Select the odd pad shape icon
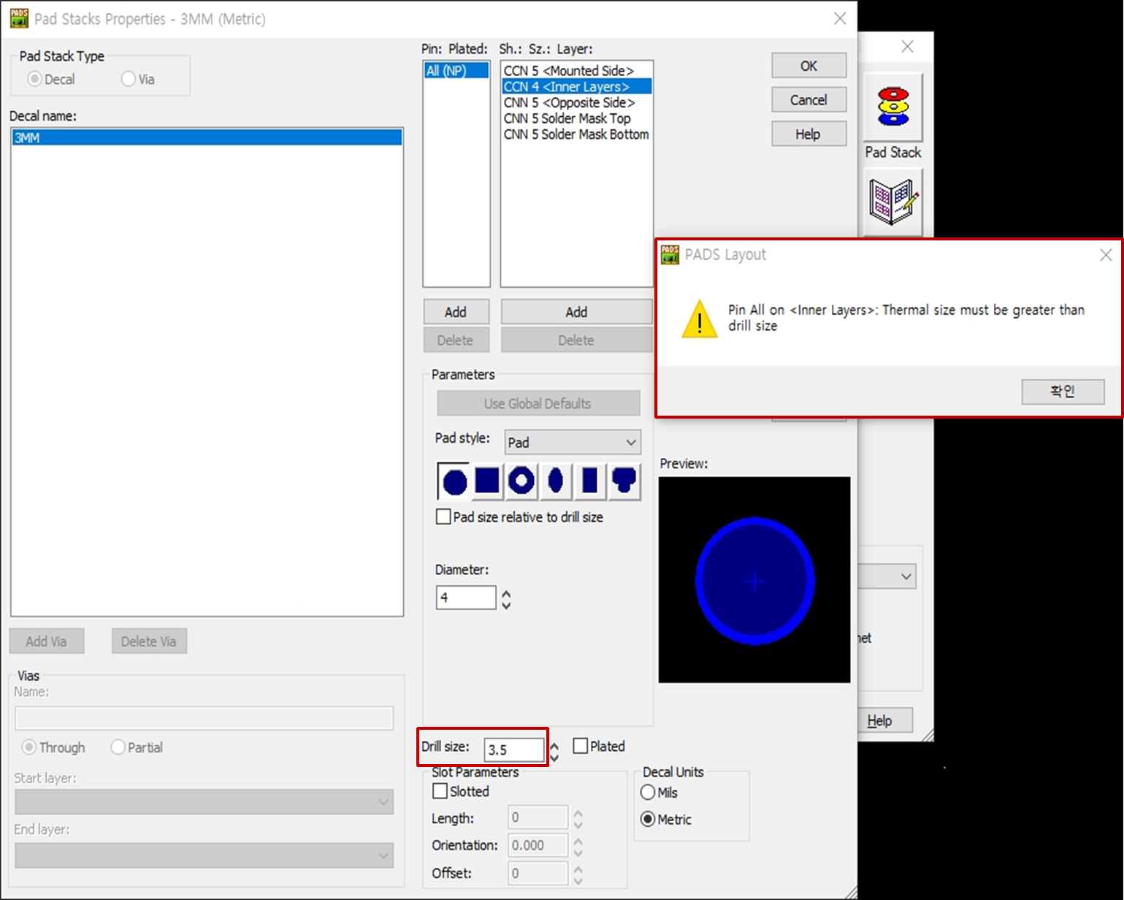The width and height of the screenshot is (1124, 900). (x=624, y=481)
